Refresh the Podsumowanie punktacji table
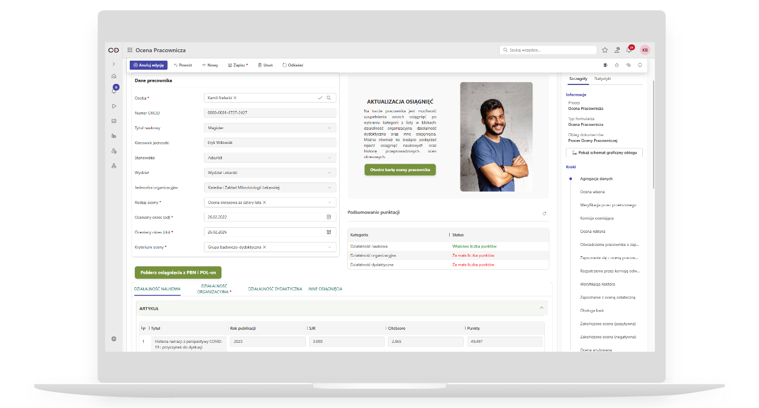 point(544,214)
